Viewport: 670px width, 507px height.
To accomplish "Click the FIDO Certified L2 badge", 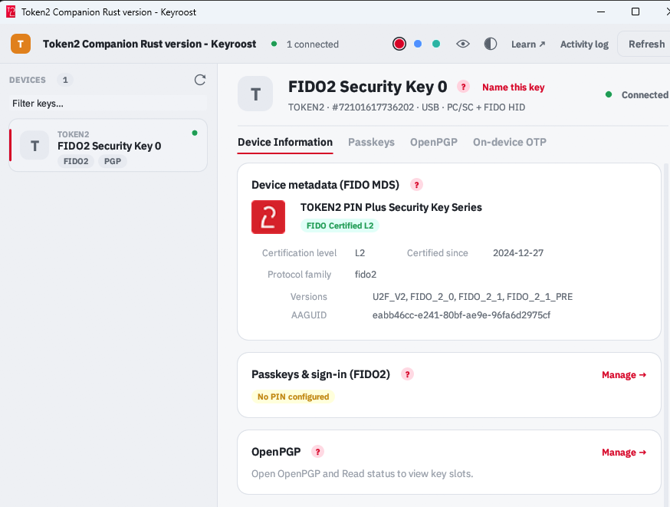I will 340,226.
